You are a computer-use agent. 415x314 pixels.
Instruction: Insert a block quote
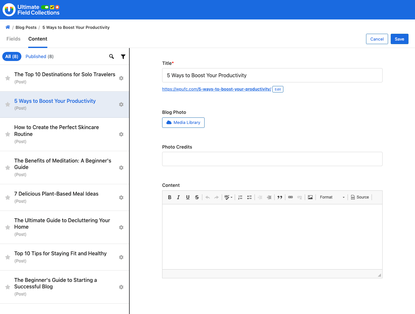(x=280, y=197)
